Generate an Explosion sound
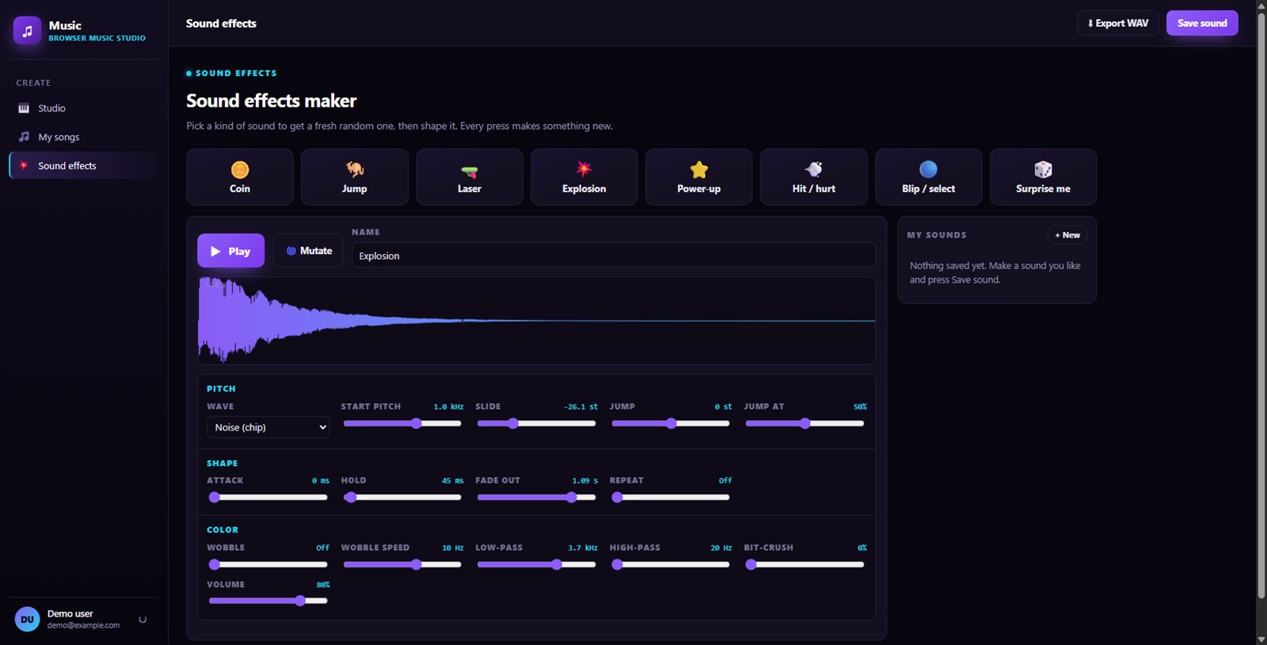The image size is (1267, 645). [x=584, y=177]
